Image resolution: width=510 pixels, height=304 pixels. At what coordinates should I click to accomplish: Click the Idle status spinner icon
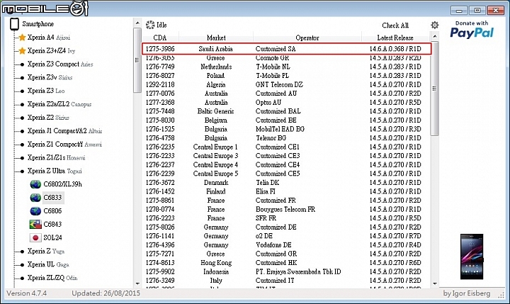(150, 25)
